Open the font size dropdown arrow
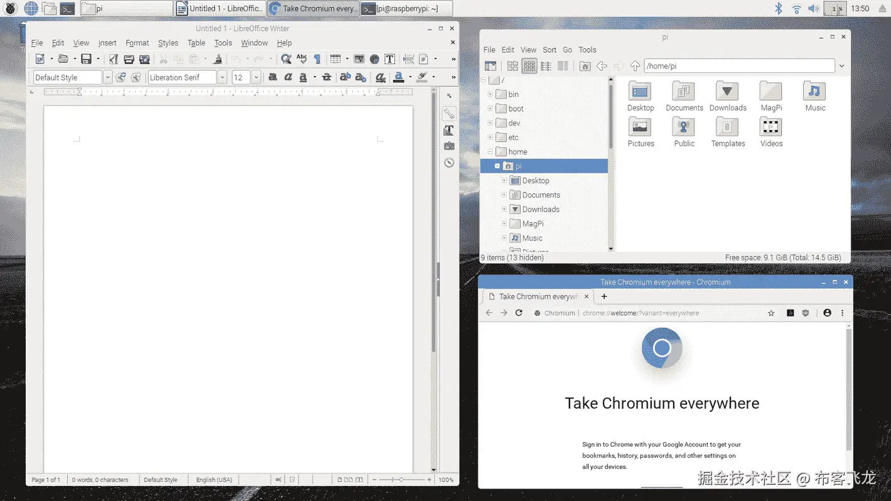The image size is (891, 501). (256, 77)
